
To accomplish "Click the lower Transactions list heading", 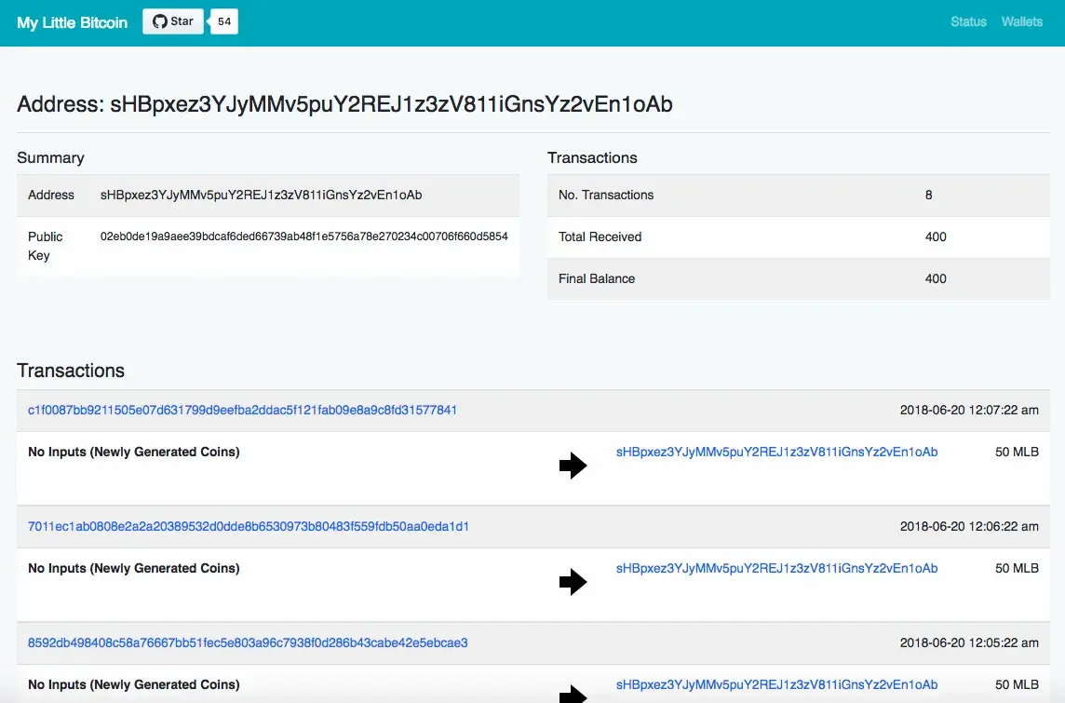I will [x=71, y=371].
